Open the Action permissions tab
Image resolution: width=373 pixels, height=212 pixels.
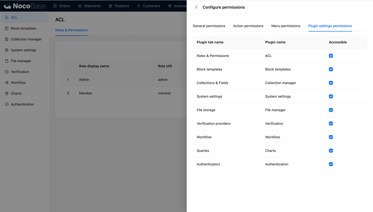(x=248, y=26)
